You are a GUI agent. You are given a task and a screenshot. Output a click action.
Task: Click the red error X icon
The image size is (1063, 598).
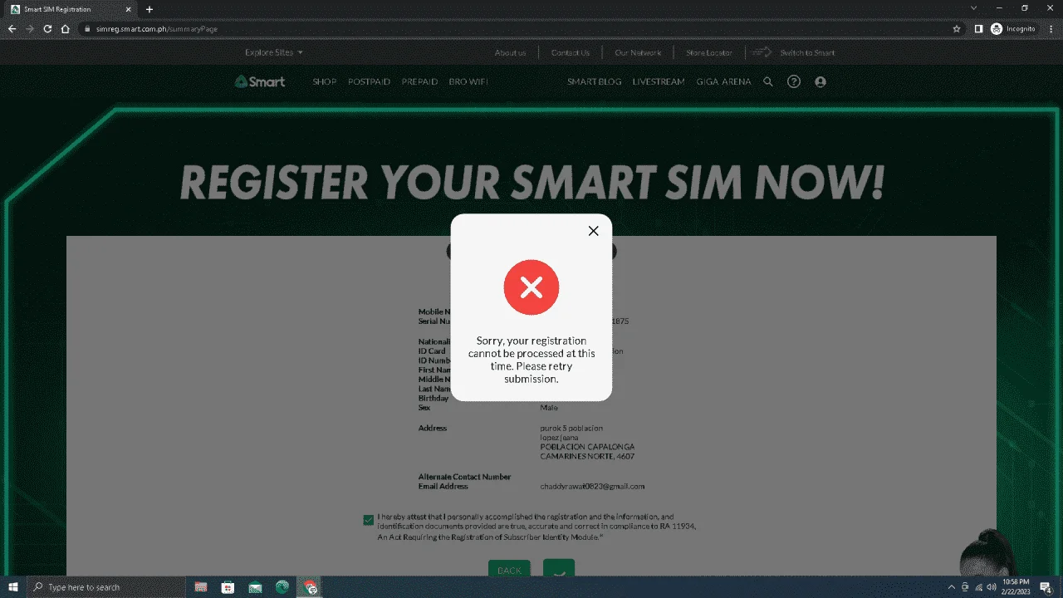(531, 287)
